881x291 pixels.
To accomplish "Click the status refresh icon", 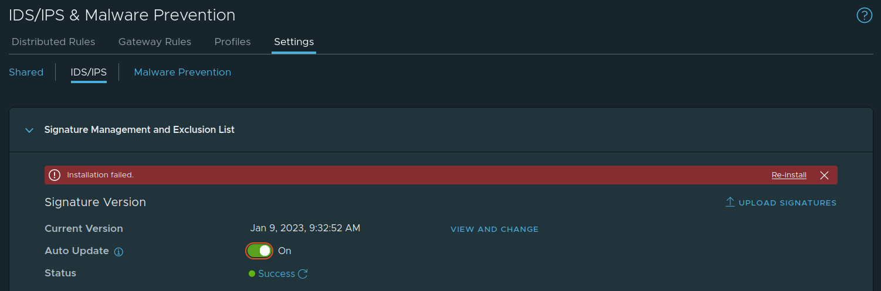I will [x=303, y=273].
